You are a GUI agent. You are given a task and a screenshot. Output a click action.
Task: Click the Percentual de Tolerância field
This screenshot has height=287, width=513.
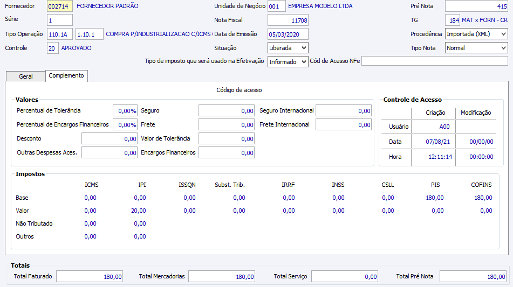(x=125, y=111)
